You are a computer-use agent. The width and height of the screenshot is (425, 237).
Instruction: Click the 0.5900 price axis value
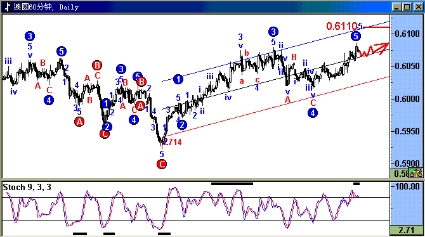(x=407, y=163)
